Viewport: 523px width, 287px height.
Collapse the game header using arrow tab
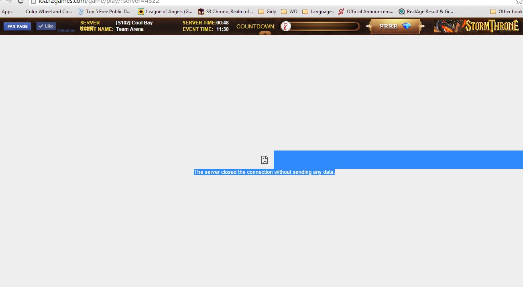(x=265, y=34)
